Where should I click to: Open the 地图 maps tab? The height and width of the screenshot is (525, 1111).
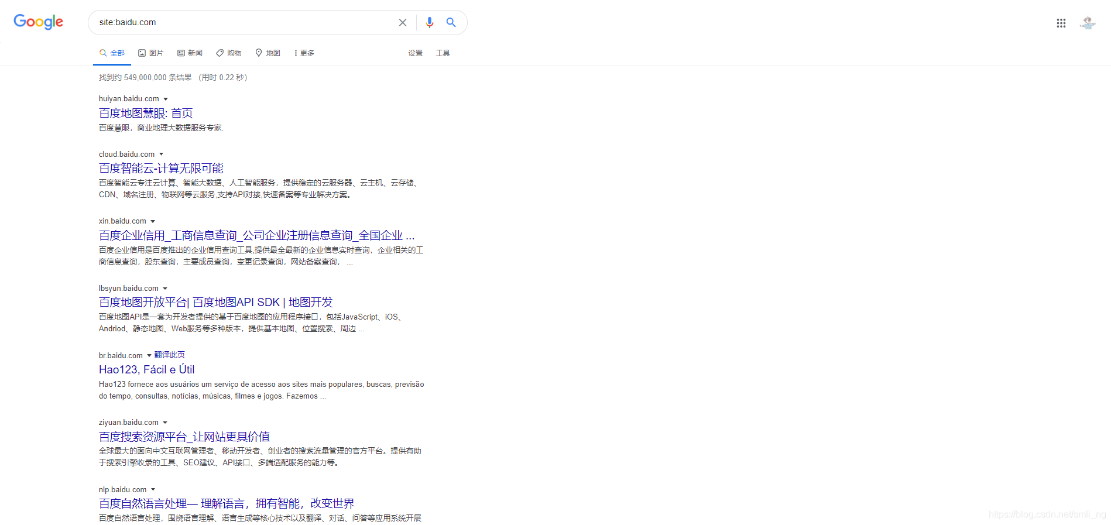[x=268, y=53]
